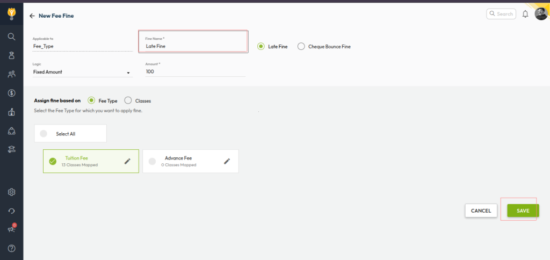Click the Advance Fee edit pencil
The width and height of the screenshot is (550, 260).
pyautogui.click(x=227, y=161)
